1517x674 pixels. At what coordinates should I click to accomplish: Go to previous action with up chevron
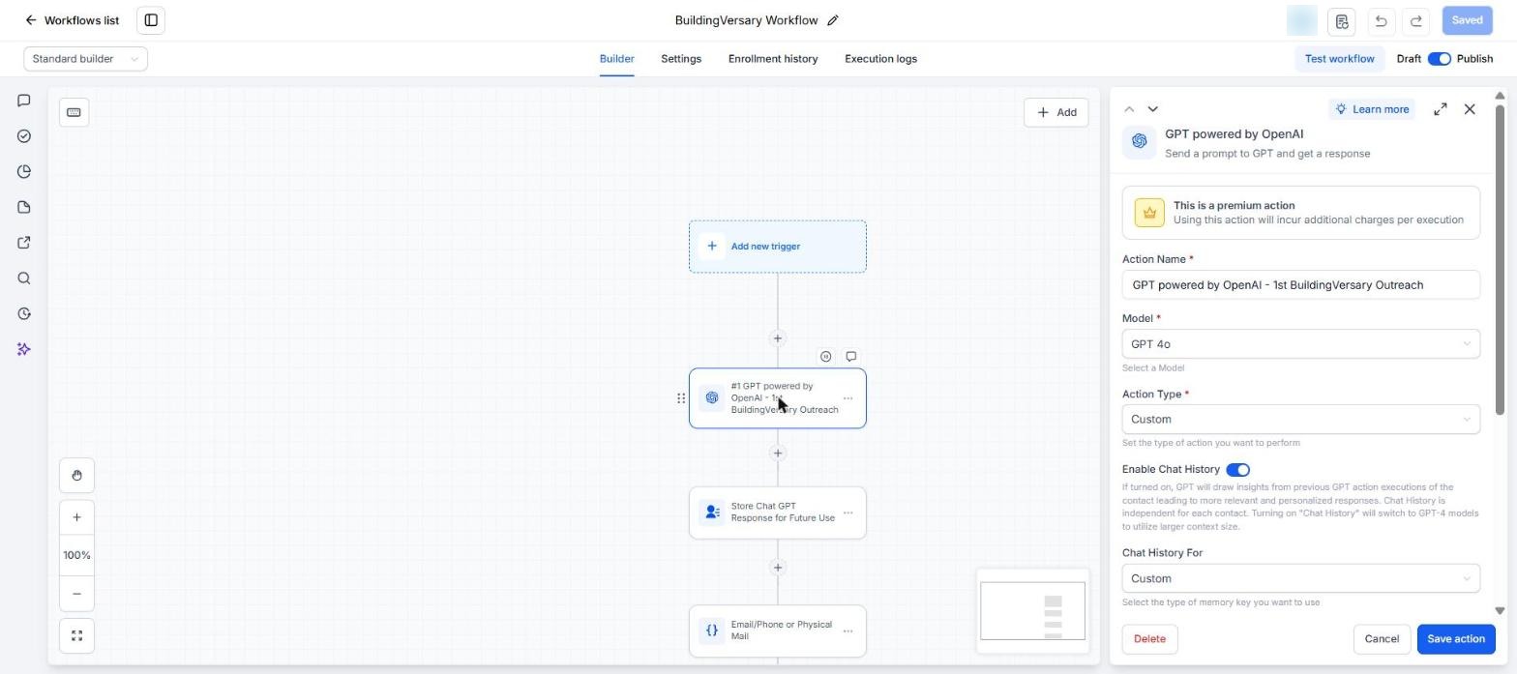pyautogui.click(x=1129, y=109)
